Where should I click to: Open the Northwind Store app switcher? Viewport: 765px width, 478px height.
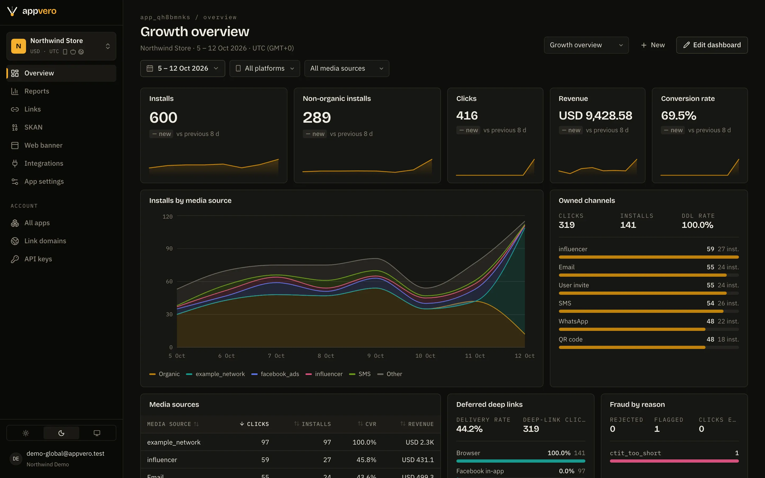click(x=61, y=46)
